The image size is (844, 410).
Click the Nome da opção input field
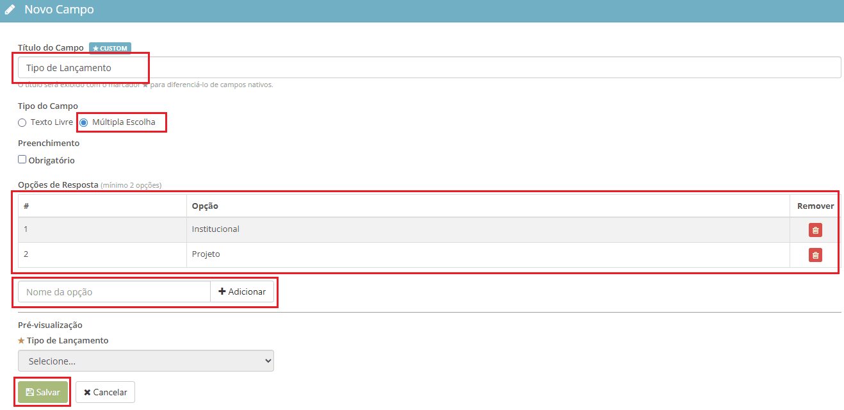tap(114, 291)
